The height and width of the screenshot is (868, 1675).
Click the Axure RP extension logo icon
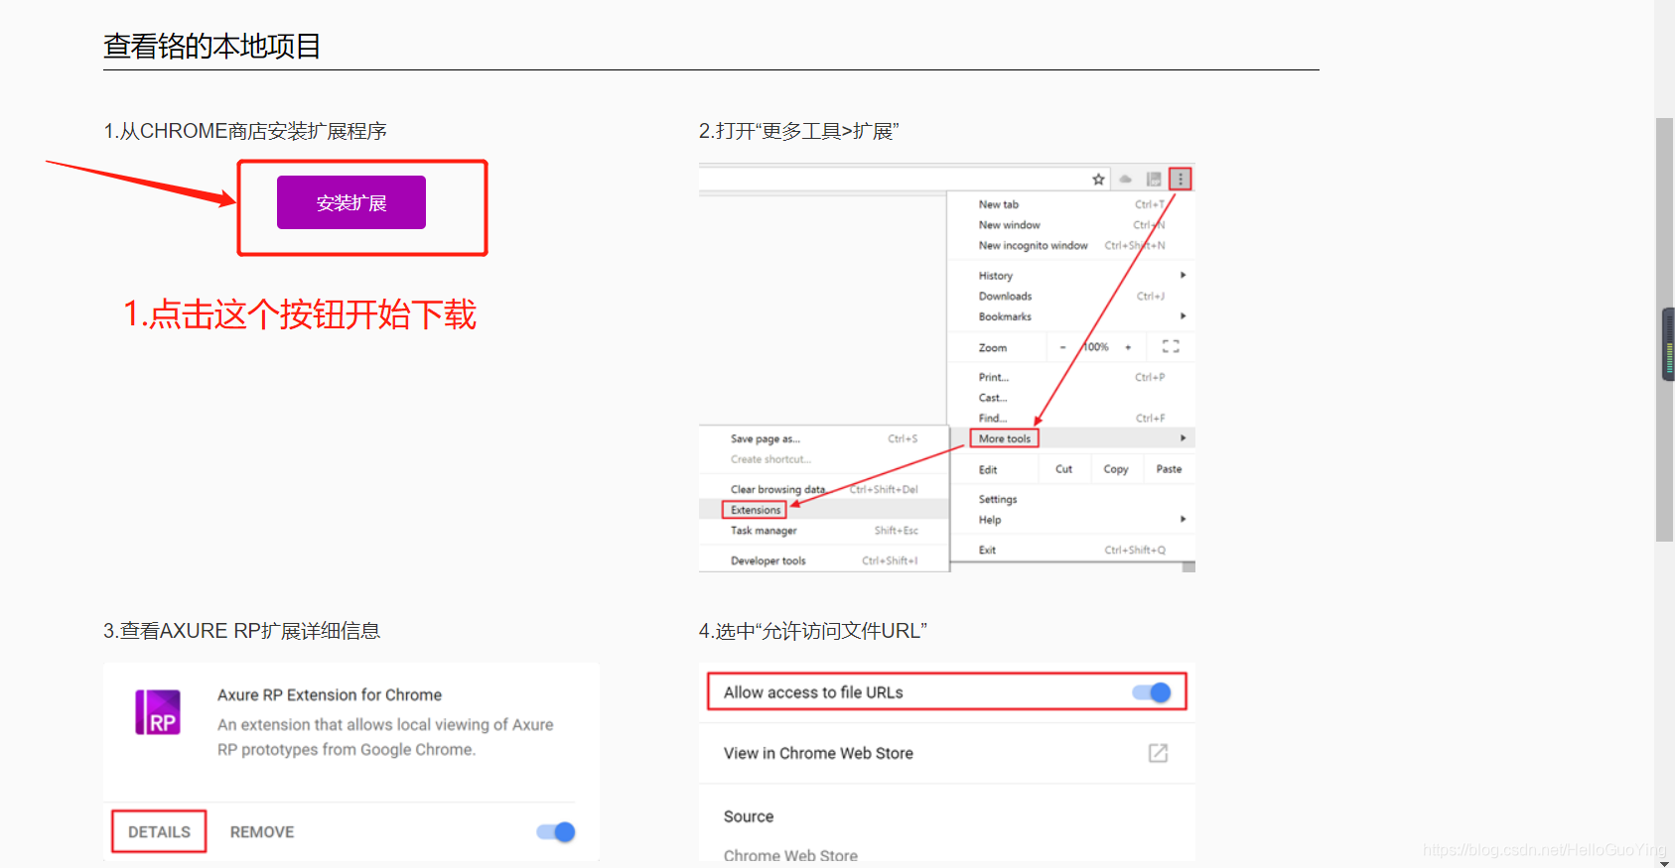click(158, 712)
